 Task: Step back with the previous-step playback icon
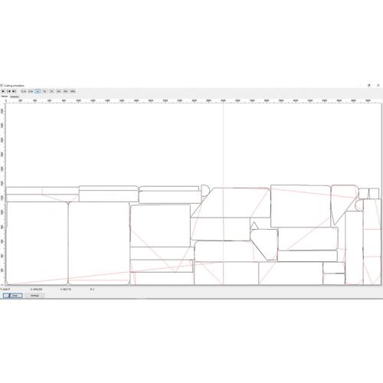pos(9,91)
